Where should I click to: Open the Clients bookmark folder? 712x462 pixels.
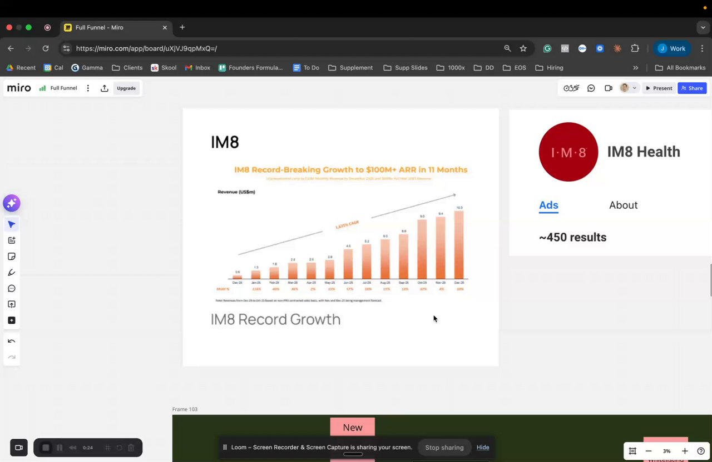(x=127, y=68)
